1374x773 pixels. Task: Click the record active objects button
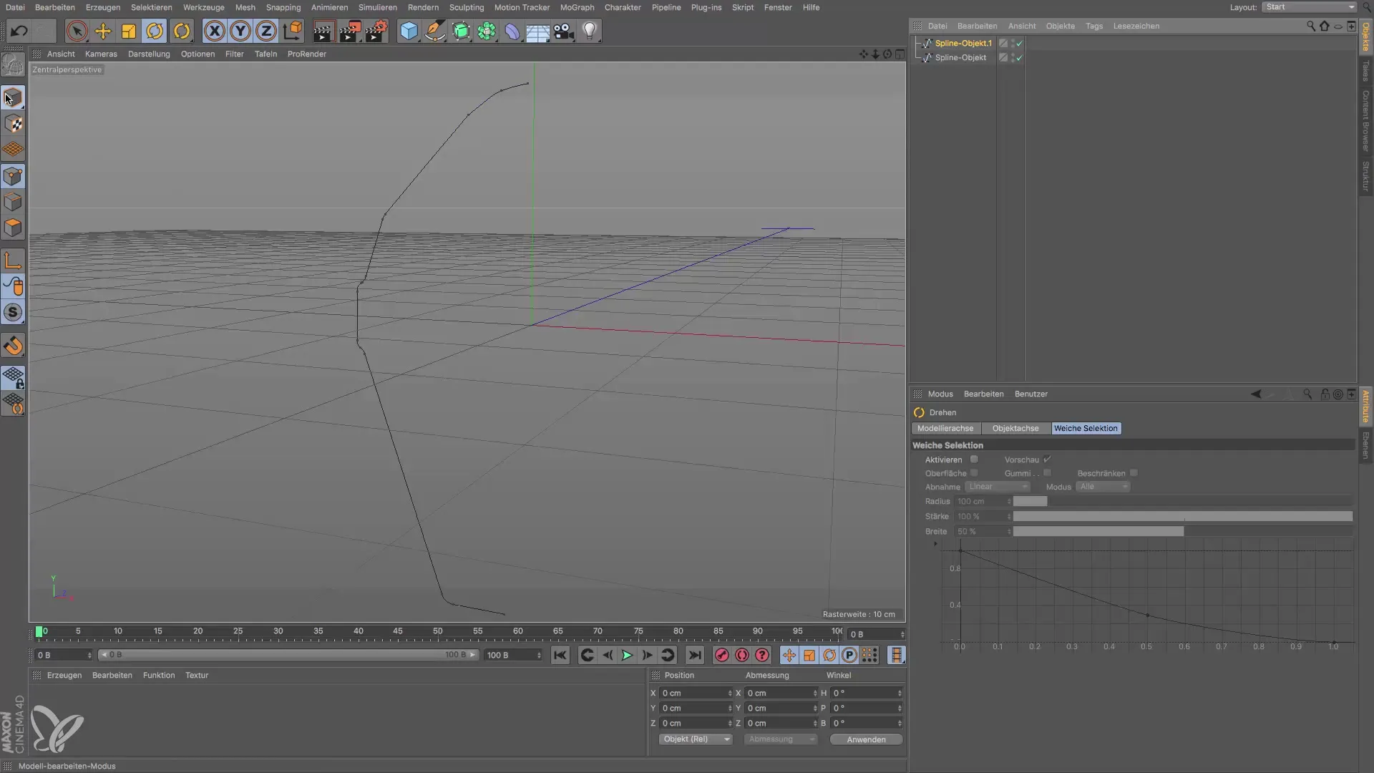coord(721,655)
